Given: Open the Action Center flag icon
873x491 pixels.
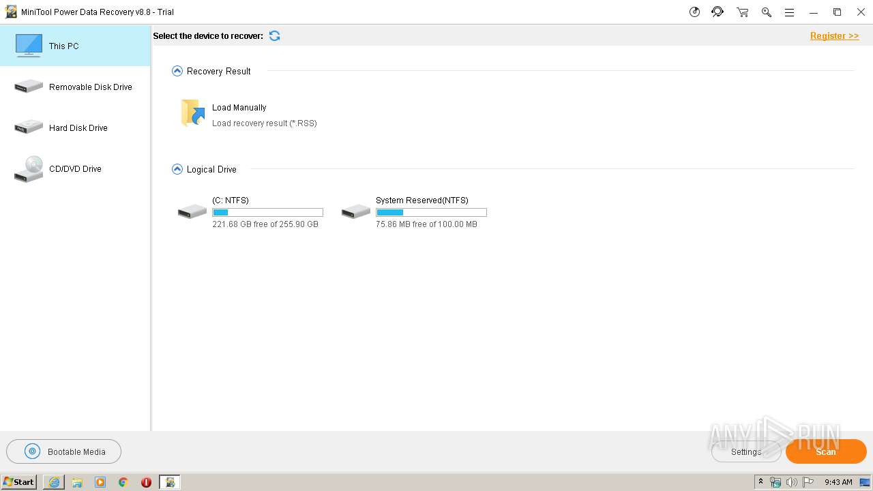Looking at the screenshot, I should pos(808,482).
